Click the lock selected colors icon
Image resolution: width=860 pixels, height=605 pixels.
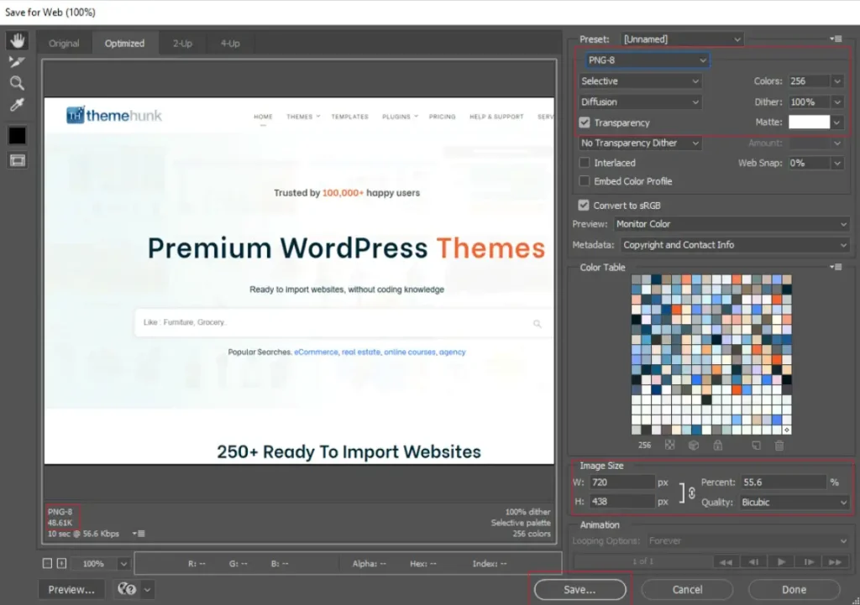[x=717, y=446]
